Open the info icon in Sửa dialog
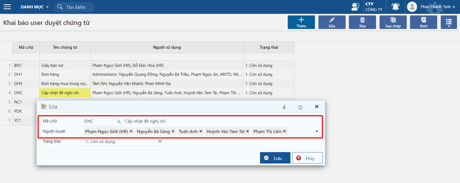 [284, 107]
